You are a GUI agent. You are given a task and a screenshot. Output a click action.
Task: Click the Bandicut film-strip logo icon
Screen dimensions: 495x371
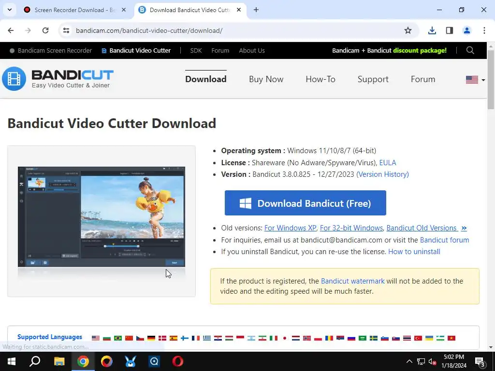click(x=14, y=79)
